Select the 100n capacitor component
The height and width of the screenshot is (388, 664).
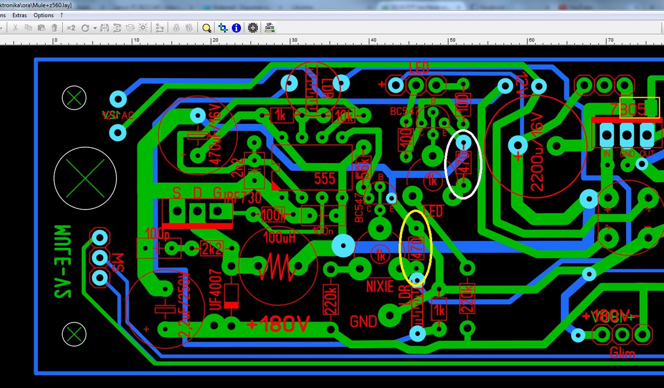pyautogui.click(x=323, y=215)
